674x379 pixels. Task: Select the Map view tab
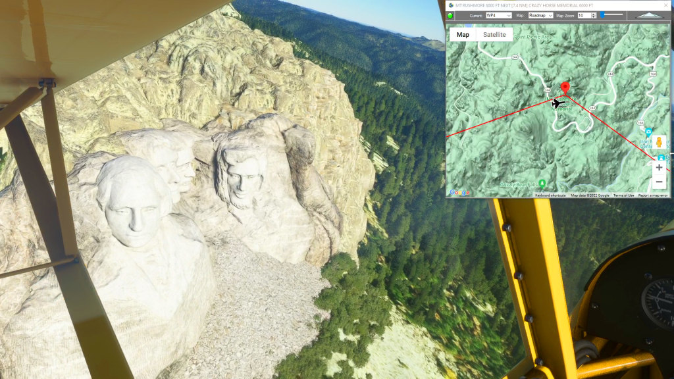463,35
